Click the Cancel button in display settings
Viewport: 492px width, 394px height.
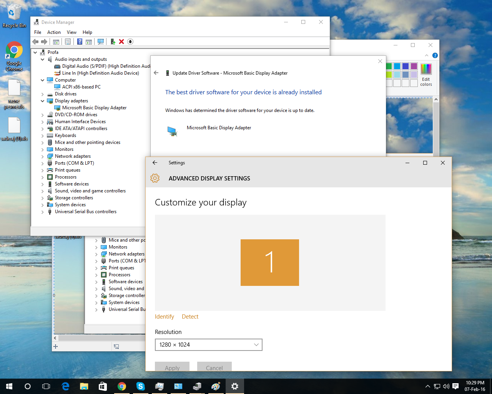click(x=214, y=367)
